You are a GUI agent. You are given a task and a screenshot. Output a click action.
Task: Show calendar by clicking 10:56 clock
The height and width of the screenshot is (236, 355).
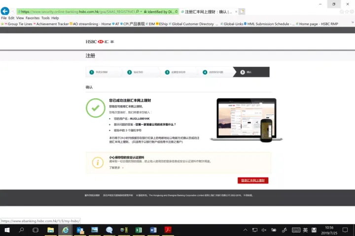pyautogui.click(x=329, y=230)
